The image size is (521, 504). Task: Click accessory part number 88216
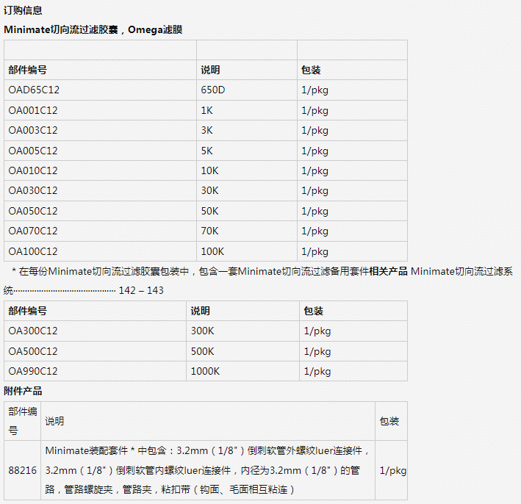(23, 470)
